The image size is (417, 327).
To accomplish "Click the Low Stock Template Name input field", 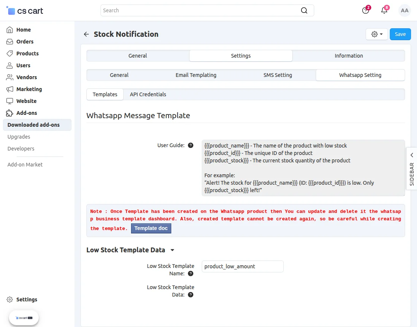I will click(x=242, y=266).
